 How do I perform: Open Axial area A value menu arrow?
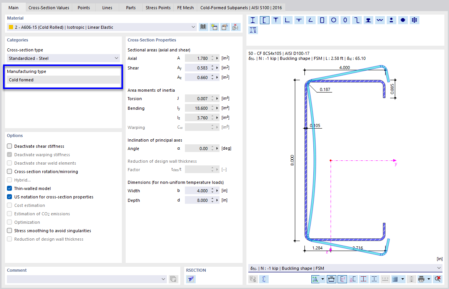(217, 58)
